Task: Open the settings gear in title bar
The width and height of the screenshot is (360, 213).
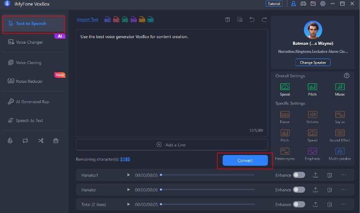Action: click(x=323, y=4)
